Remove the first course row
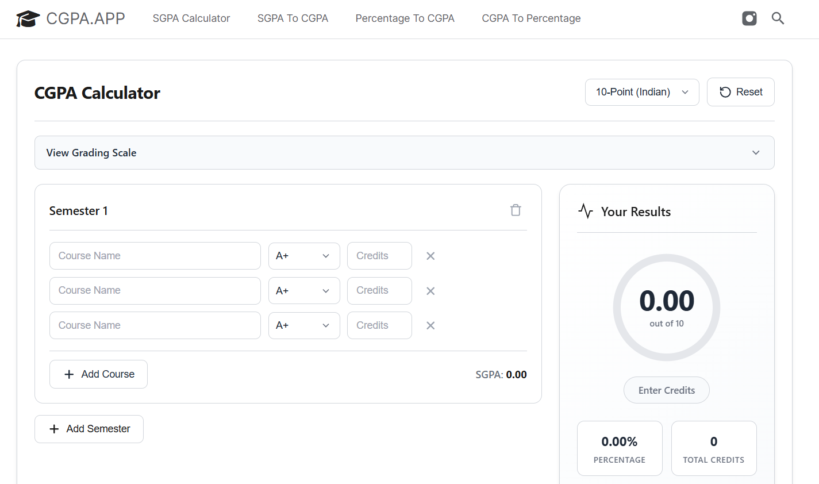 [430, 256]
